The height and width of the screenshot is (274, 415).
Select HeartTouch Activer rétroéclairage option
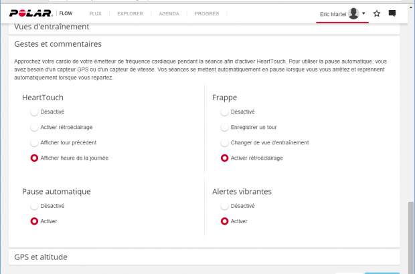pos(34,127)
